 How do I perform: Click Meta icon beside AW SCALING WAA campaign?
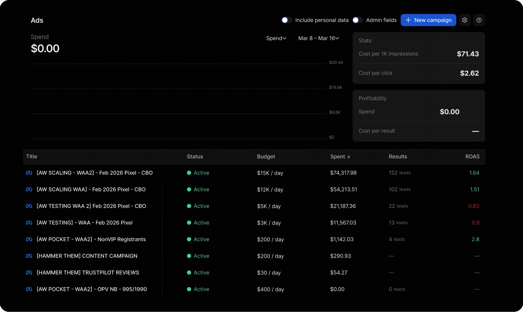coord(29,189)
